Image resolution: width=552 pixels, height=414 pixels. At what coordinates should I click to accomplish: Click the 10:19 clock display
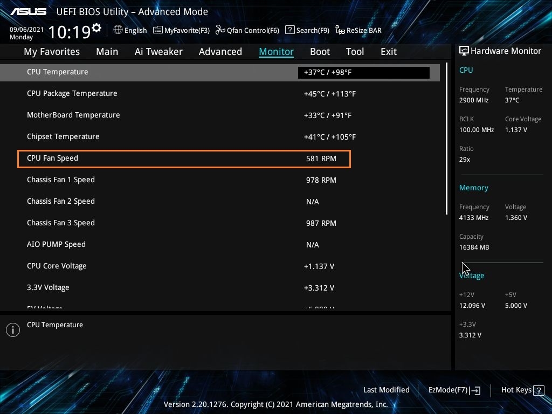[x=70, y=32]
